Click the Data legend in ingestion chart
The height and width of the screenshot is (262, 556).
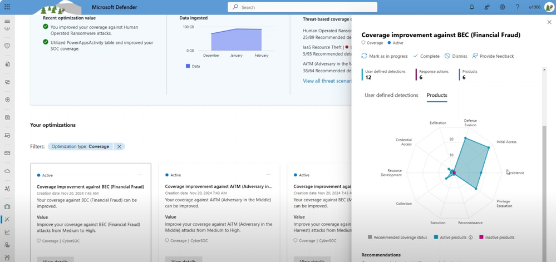[193, 66]
